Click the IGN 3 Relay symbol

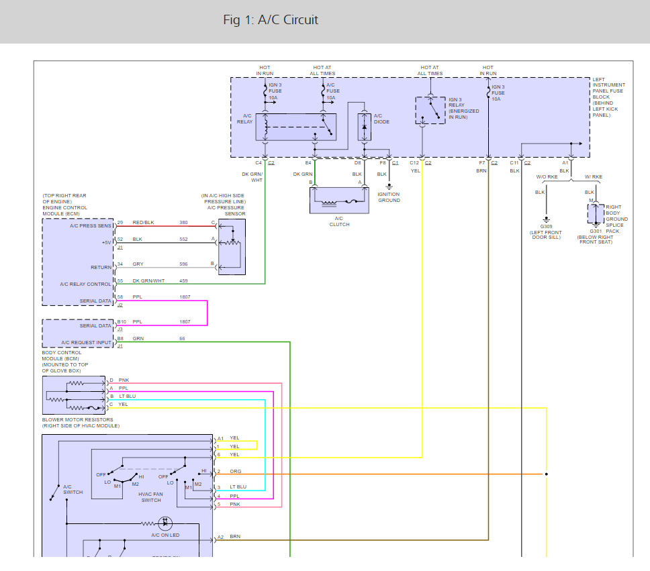point(430,110)
